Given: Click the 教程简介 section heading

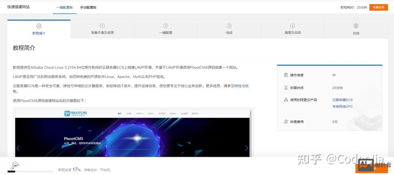Looking at the screenshot, I should [24, 48].
